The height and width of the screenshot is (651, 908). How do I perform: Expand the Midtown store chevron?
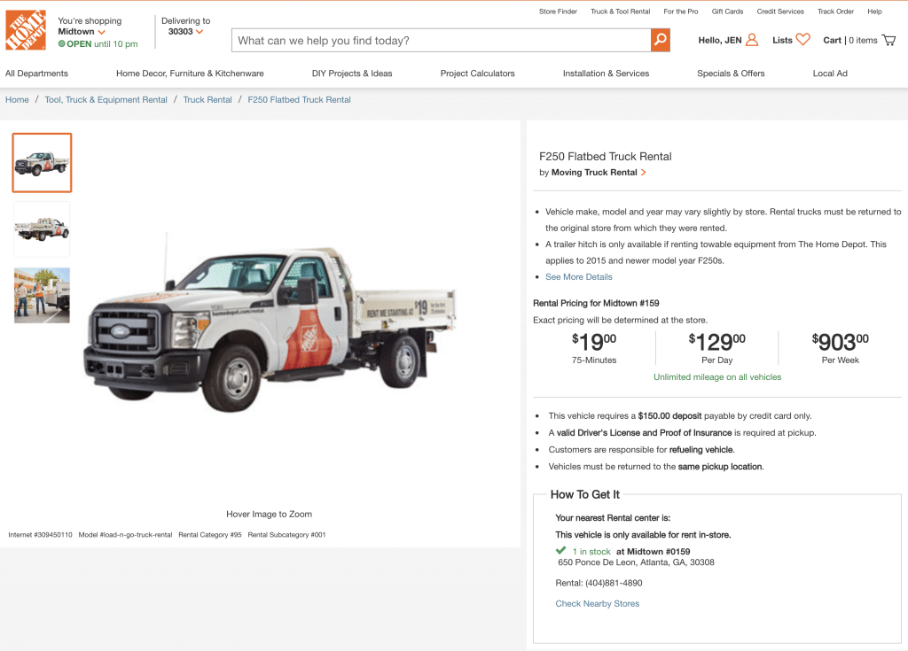click(102, 33)
